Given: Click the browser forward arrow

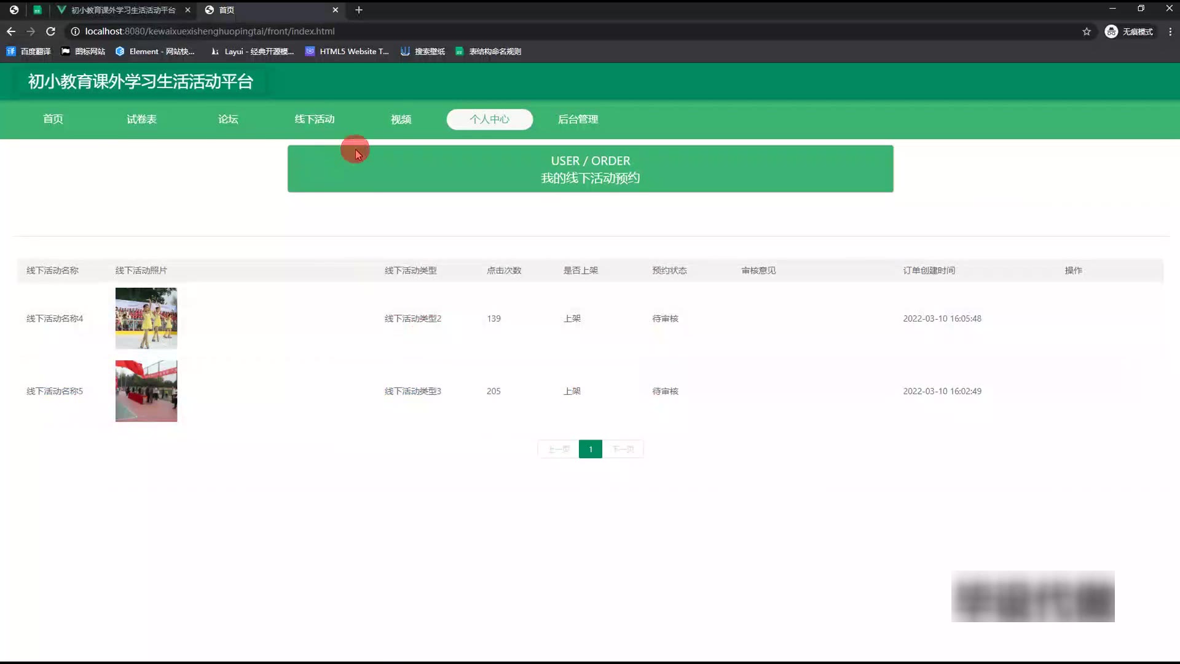Looking at the screenshot, I should click(31, 31).
